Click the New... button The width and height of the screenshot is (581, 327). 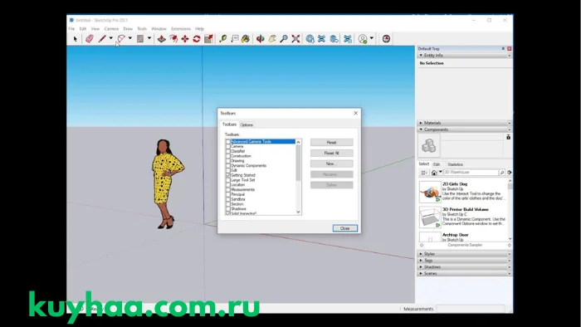pyautogui.click(x=332, y=164)
